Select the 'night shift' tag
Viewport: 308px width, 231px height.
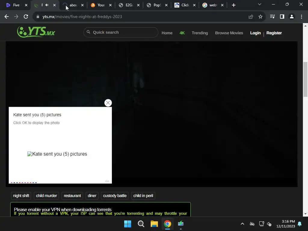coord(21,196)
